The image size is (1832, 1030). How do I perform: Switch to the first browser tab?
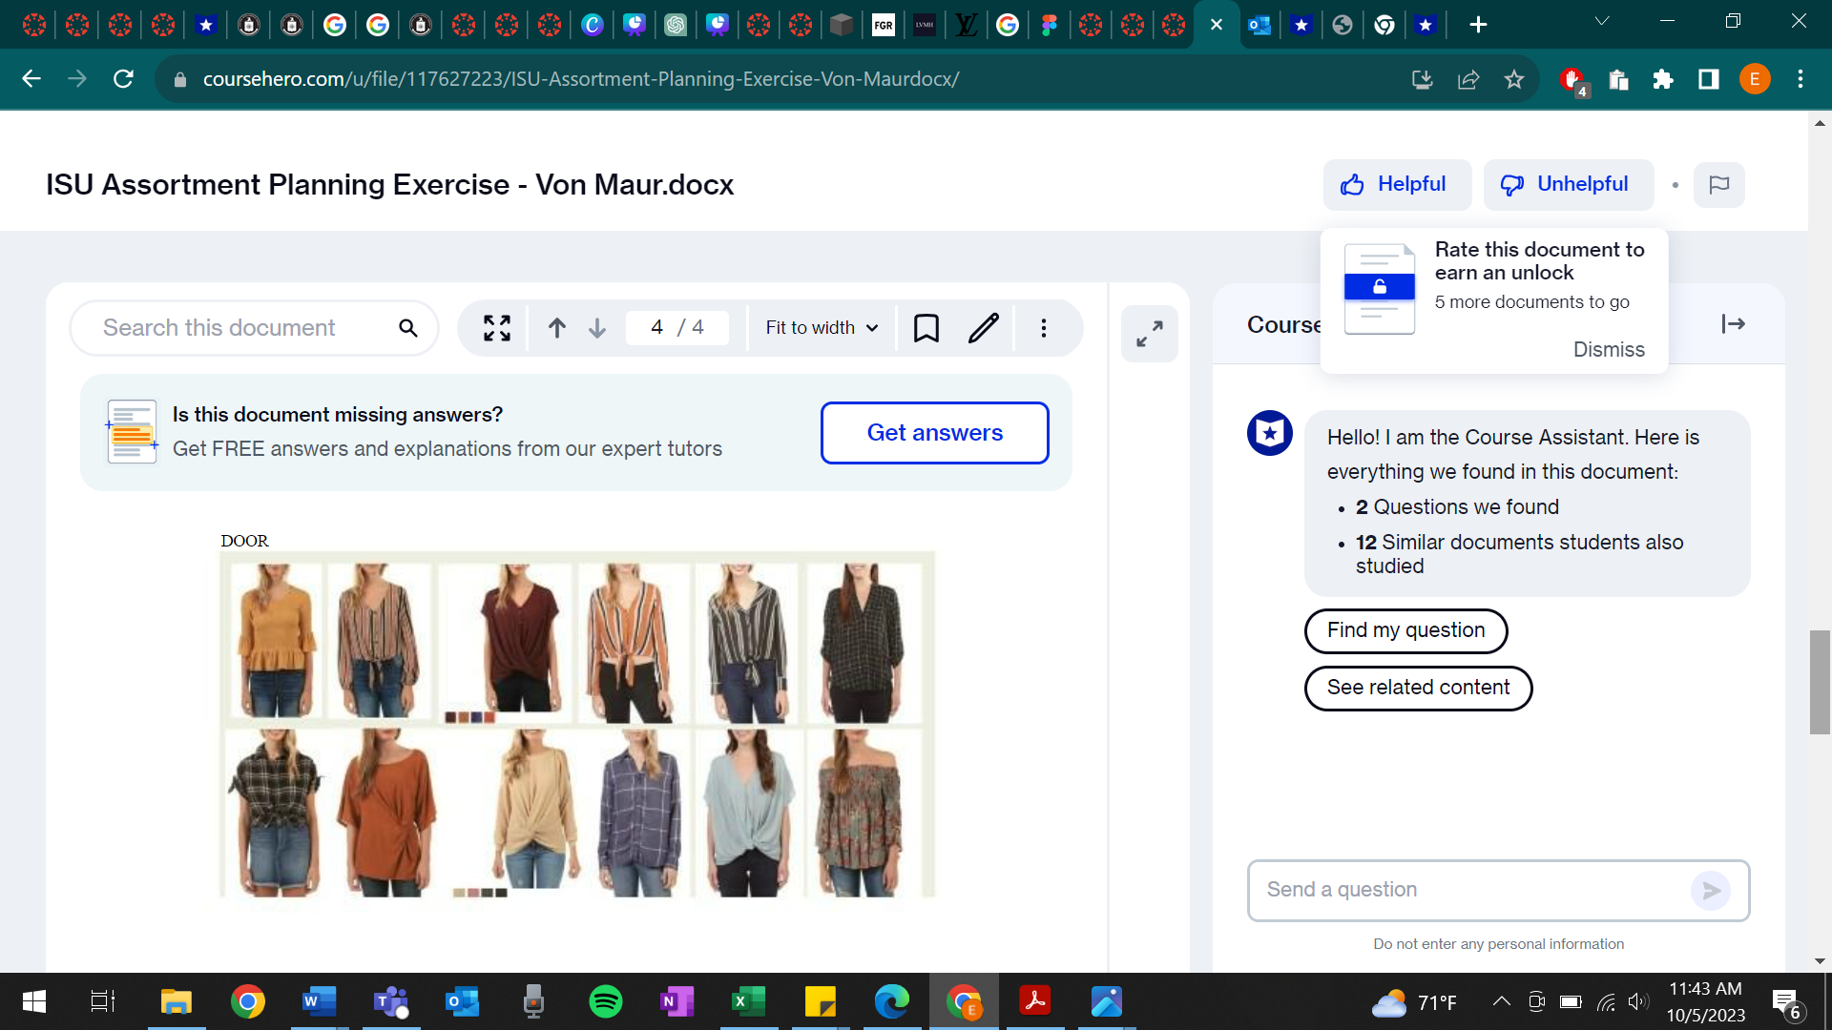pyautogui.click(x=34, y=25)
